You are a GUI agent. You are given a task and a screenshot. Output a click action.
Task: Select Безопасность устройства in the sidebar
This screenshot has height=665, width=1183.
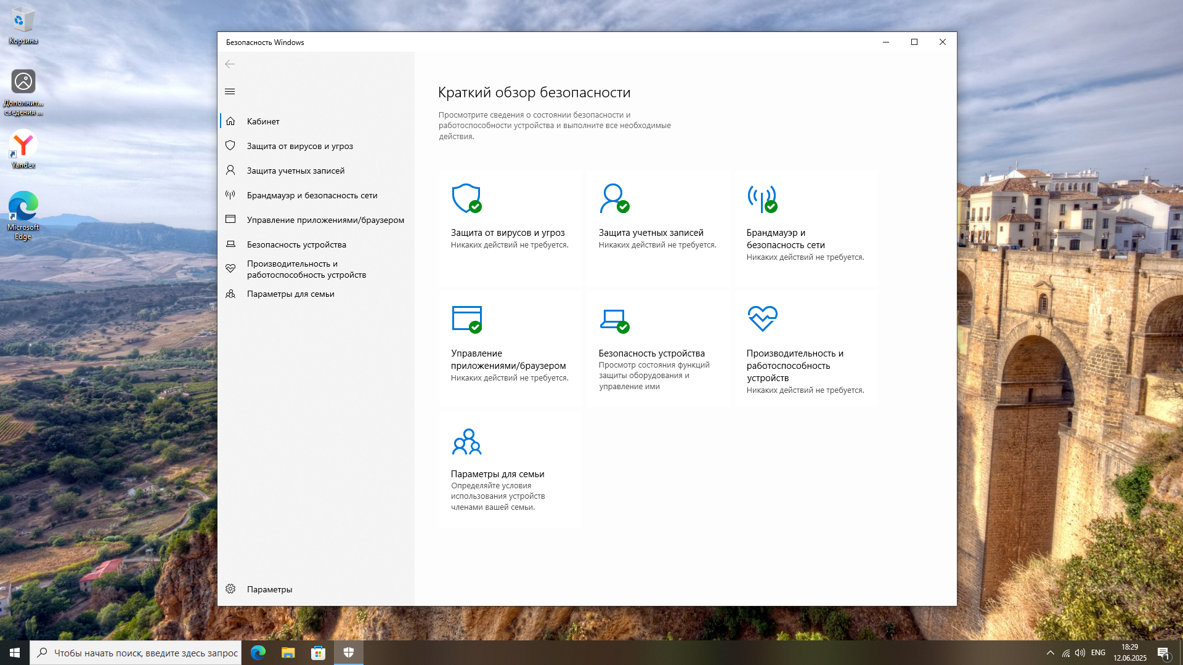pos(296,244)
